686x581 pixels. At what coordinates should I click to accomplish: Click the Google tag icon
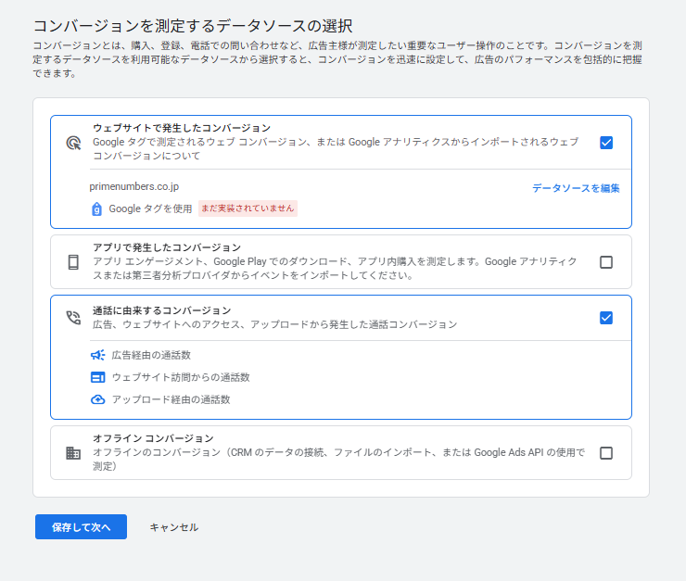(x=96, y=208)
